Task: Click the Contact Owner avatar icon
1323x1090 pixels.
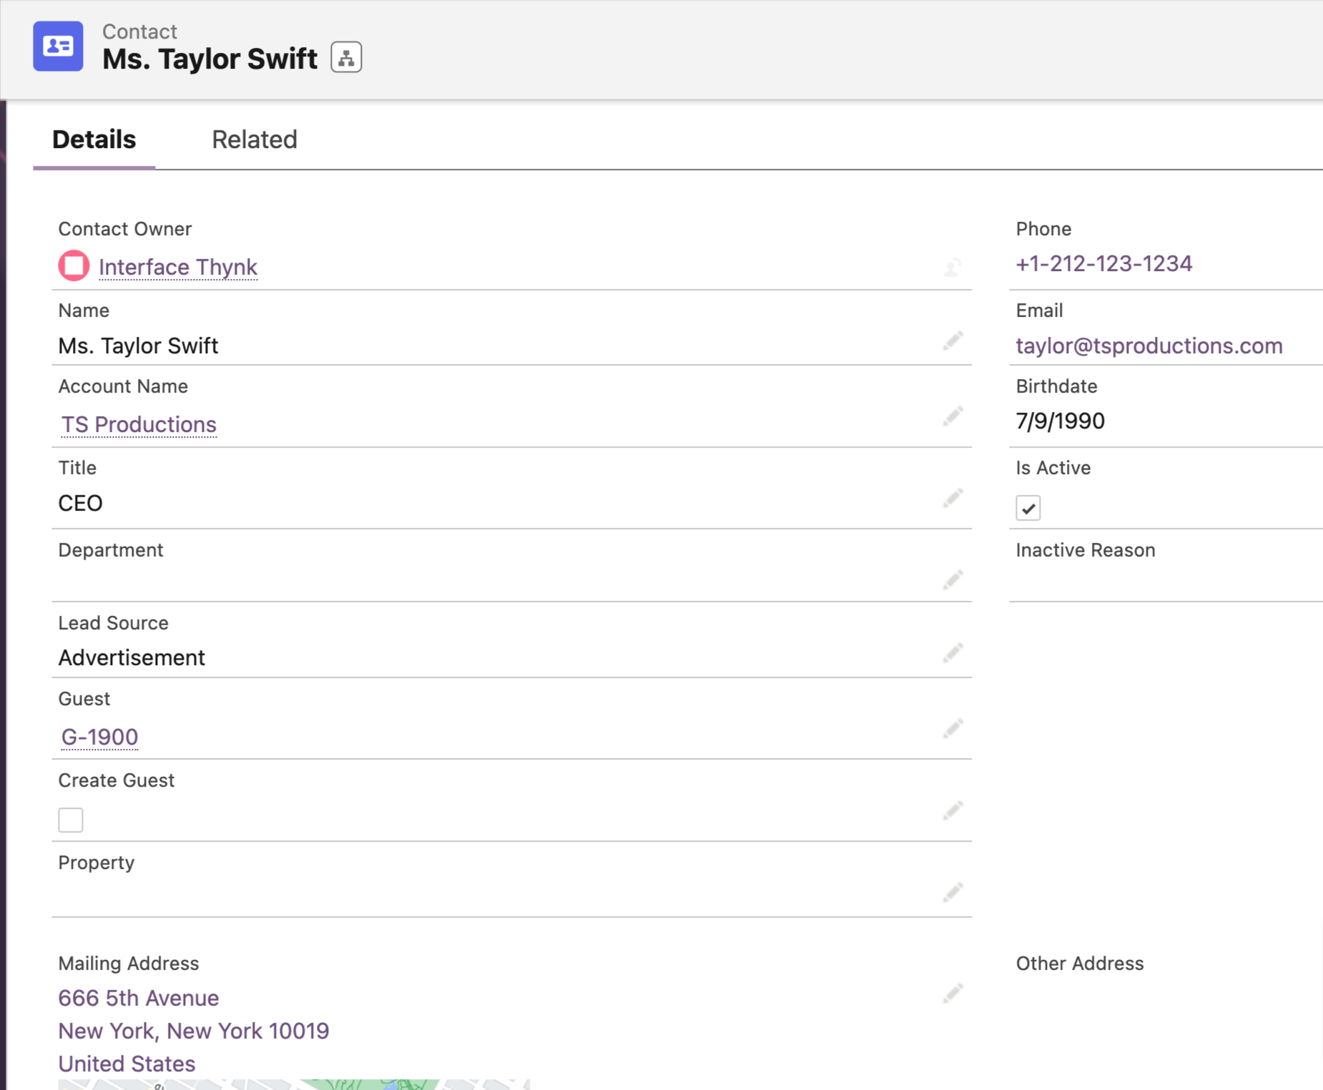Action: (x=74, y=266)
